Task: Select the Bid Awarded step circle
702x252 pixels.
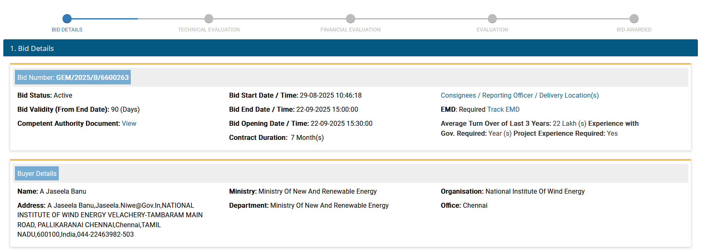Action: tap(634, 19)
